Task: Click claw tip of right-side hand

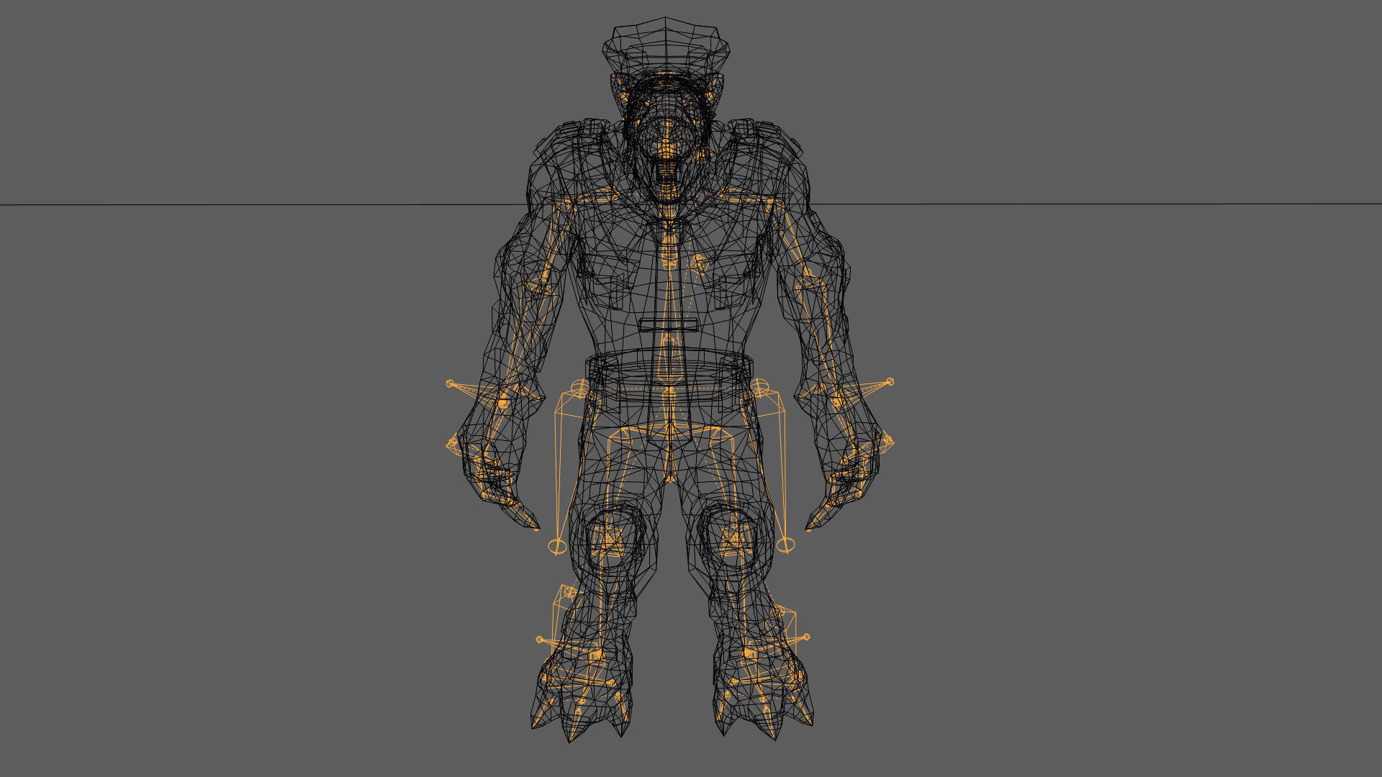Action: click(808, 528)
